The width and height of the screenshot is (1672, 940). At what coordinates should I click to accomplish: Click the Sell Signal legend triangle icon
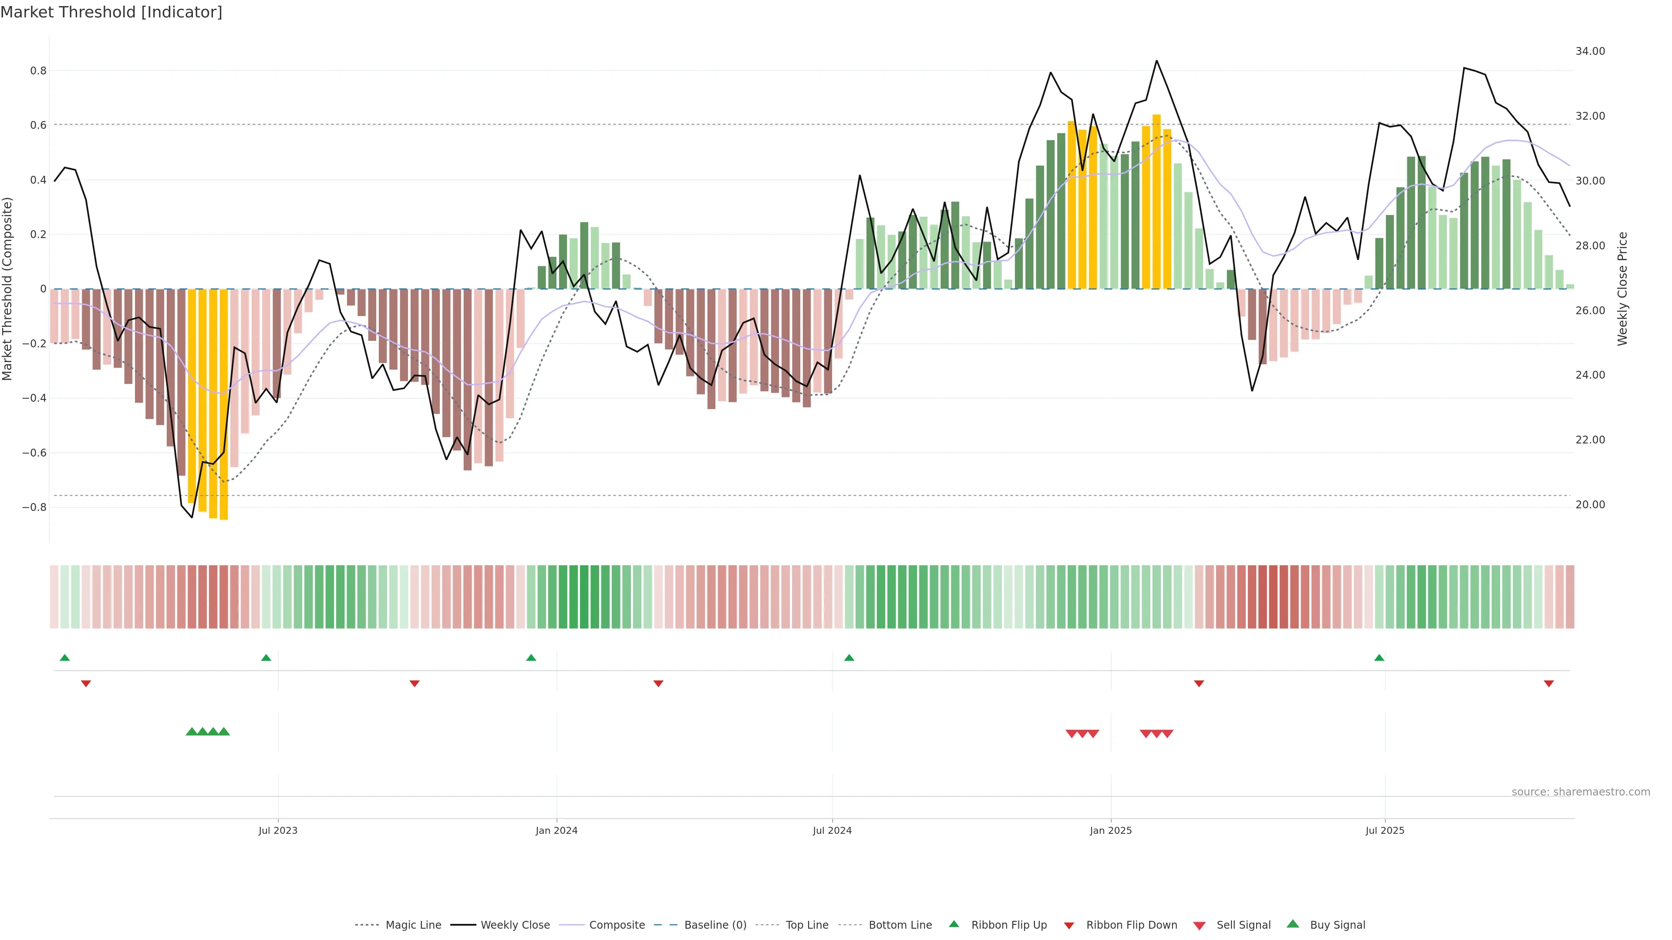point(1200,925)
